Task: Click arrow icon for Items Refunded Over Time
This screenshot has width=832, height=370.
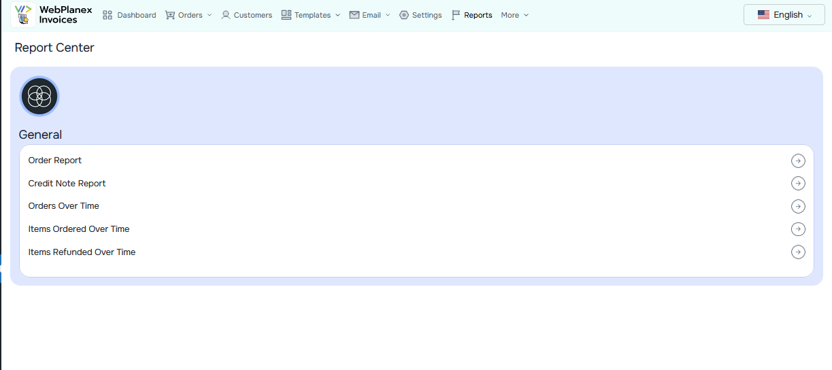Action: [x=798, y=252]
